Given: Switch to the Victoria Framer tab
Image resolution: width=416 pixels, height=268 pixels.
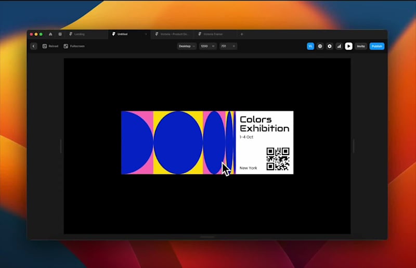Looking at the screenshot, I should click(213, 34).
